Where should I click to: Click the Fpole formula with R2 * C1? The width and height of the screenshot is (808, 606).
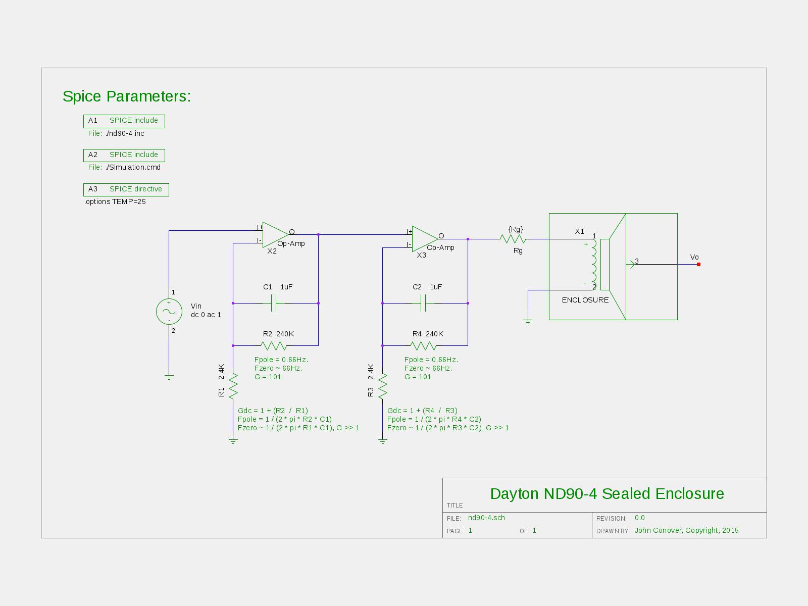click(x=285, y=419)
